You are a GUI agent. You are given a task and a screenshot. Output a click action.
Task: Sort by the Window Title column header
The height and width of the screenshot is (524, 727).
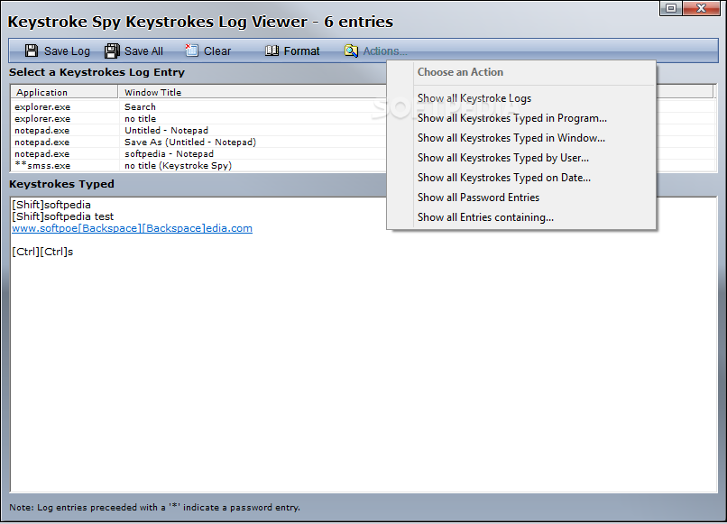[253, 92]
